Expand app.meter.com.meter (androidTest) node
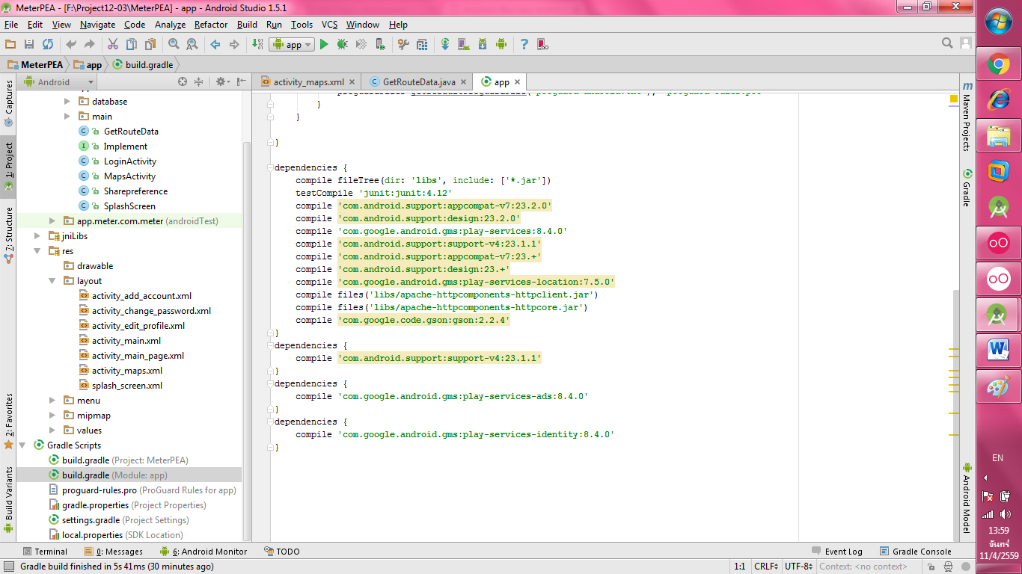This screenshot has width=1022, height=574. 52,221
